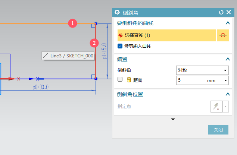
Task: Enable the distance lock checkbox
Action: click(x=120, y=80)
